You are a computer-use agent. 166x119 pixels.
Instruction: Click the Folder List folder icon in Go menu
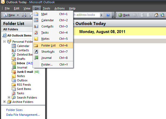[36, 45]
